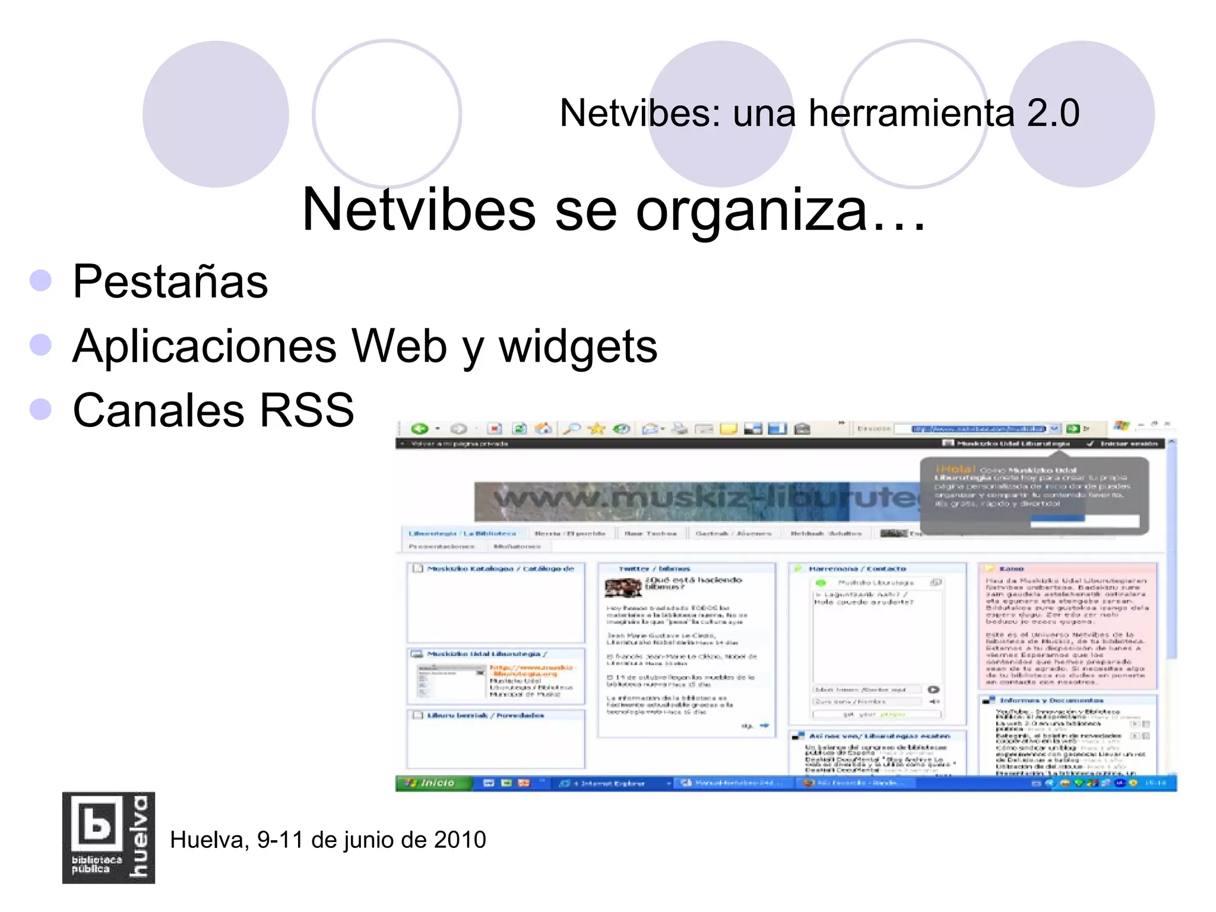Open the 'Haur Txokoa' tab
The height and width of the screenshot is (912, 1216).
[x=650, y=533]
